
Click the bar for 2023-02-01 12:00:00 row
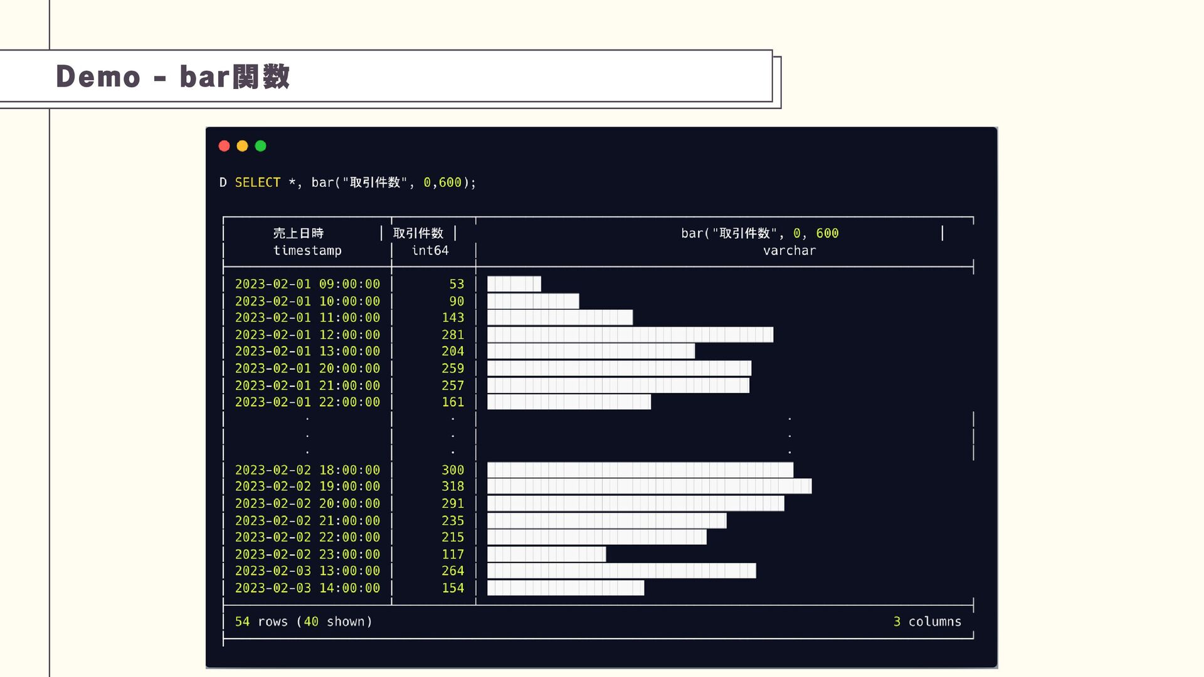pyautogui.click(x=630, y=335)
